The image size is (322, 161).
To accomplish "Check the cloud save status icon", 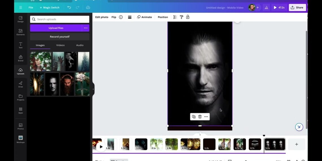I will pos(88,8).
